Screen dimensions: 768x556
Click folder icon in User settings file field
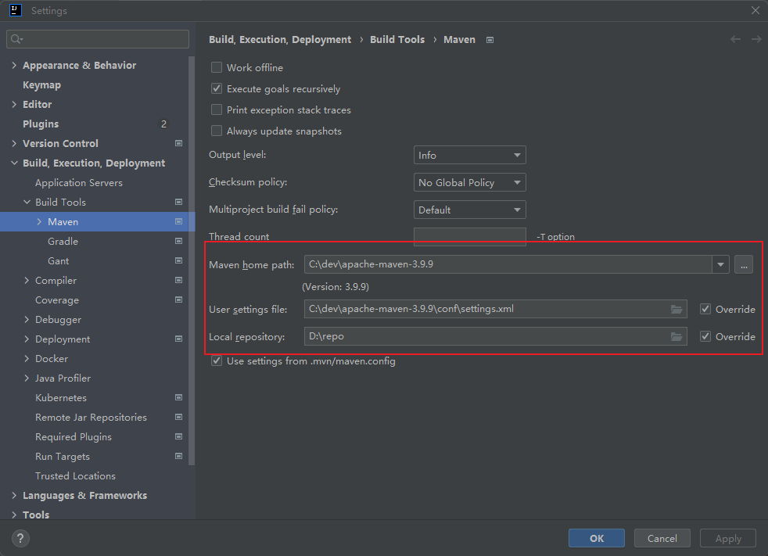point(676,309)
